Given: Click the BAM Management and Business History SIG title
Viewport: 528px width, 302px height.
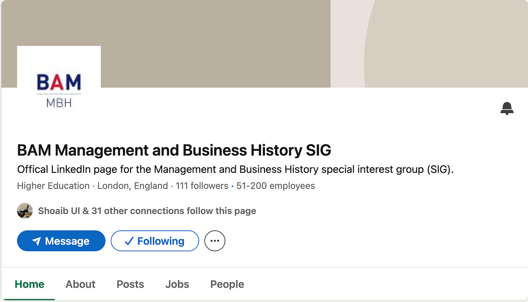Looking at the screenshot, I should [174, 150].
